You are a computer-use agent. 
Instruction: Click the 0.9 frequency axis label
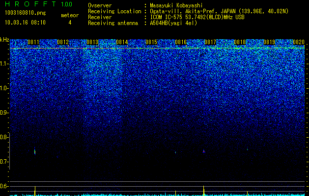(x=4, y=113)
